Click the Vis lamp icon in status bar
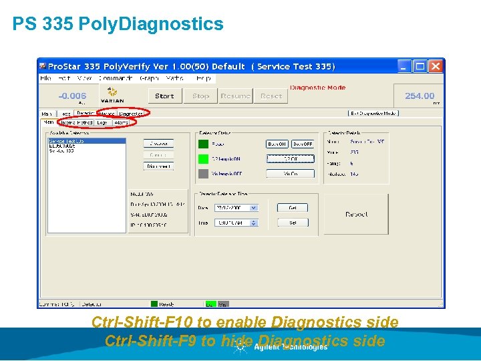481x361 pixels. coord(223,304)
